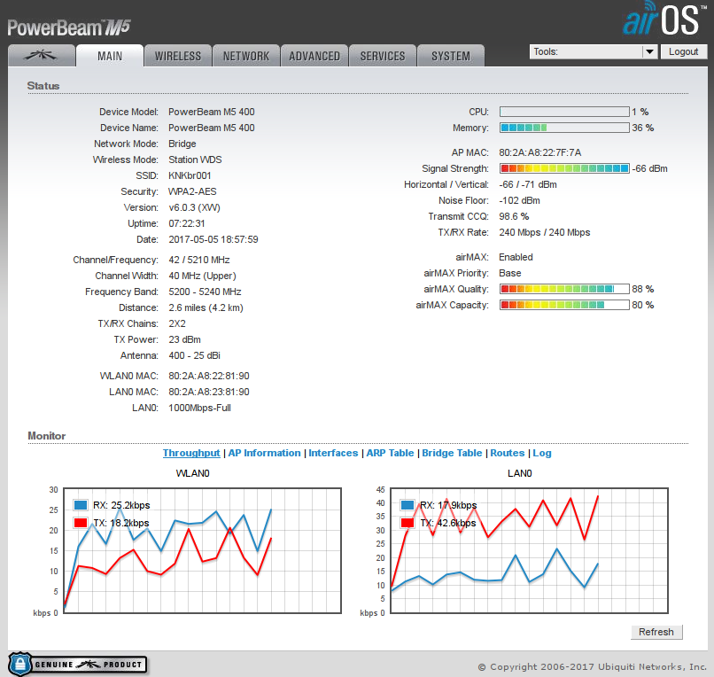The height and width of the screenshot is (677, 714).
Task: Open the ARP Table link
Action: pos(391,453)
